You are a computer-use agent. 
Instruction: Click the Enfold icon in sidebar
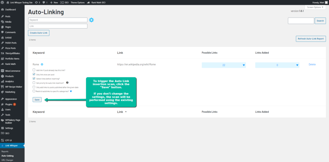(2, 38)
